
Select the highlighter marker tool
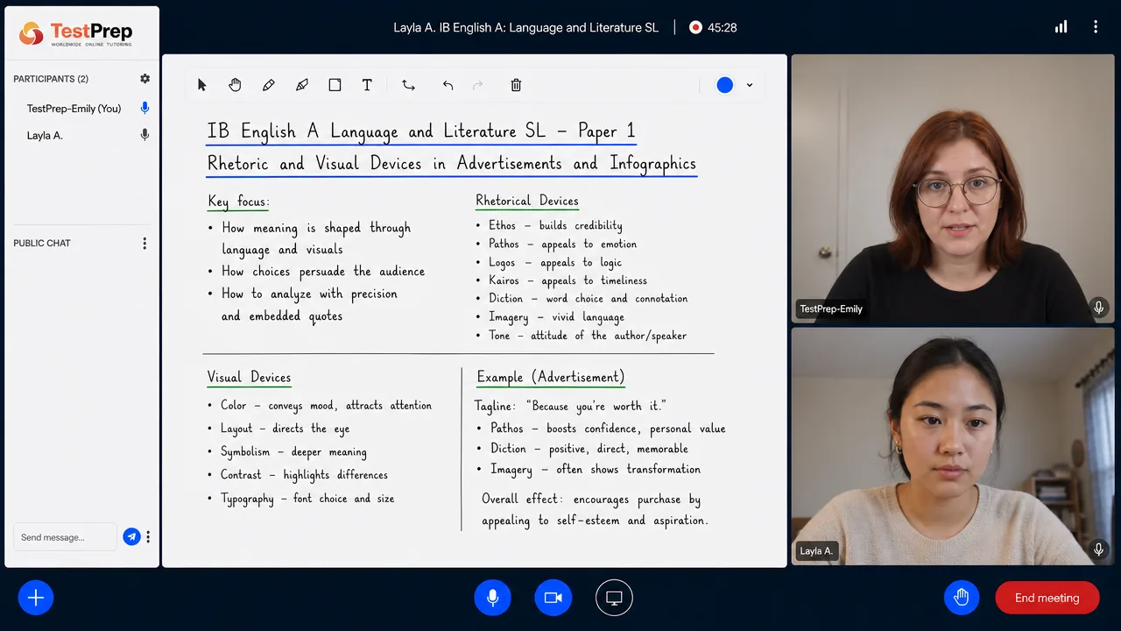pyautogui.click(x=301, y=85)
